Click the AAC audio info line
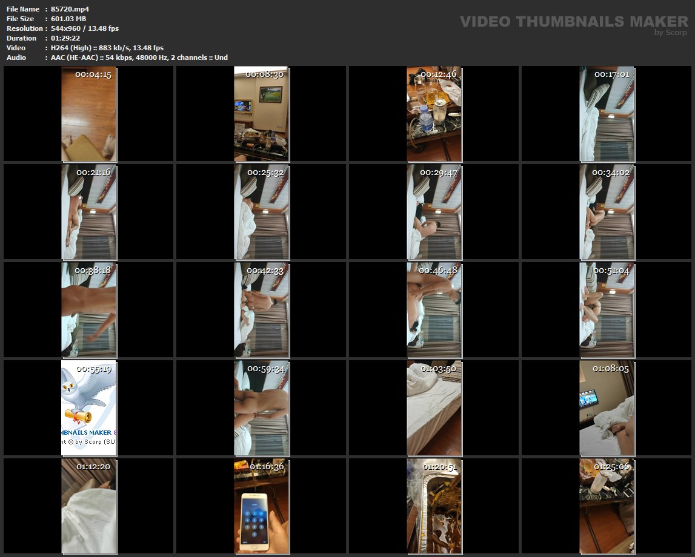The height and width of the screenshot is (557, 695). point(139,58)
